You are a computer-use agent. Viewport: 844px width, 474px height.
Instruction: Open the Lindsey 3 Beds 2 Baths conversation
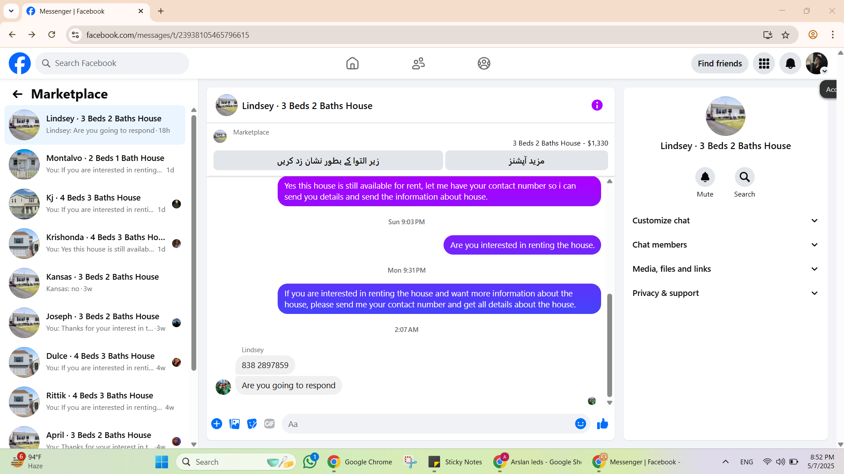click(95, 124)
